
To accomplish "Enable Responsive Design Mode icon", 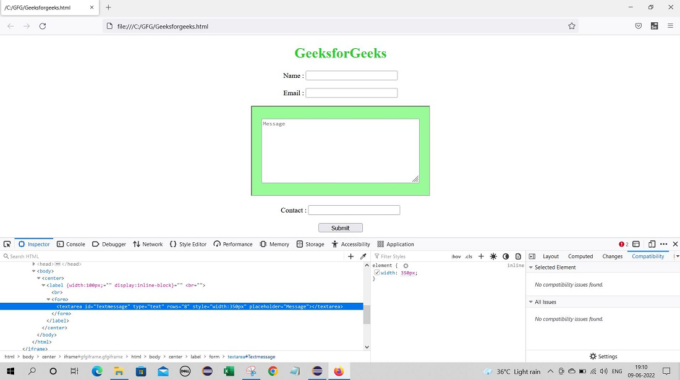I will coord(652,245).
